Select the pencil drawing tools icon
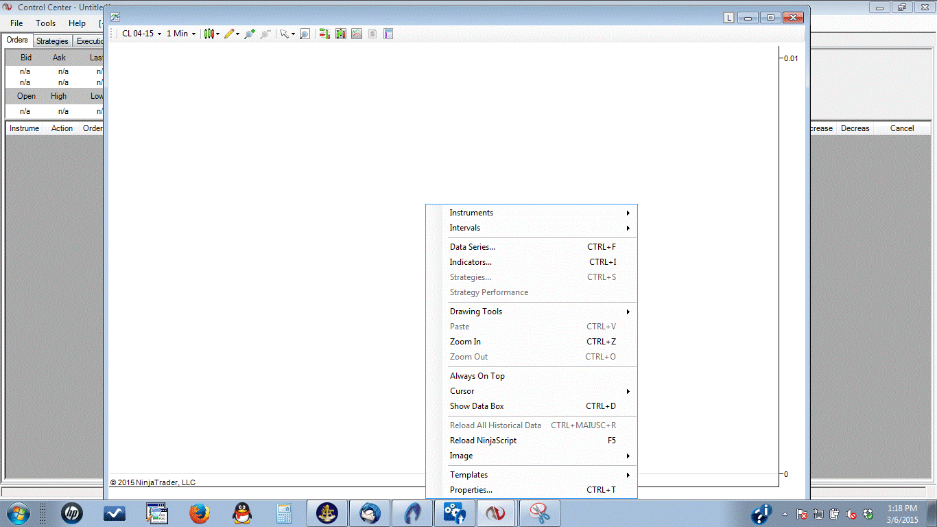The height and width of the screenshot is (527, 937). (x=229, y=34)
